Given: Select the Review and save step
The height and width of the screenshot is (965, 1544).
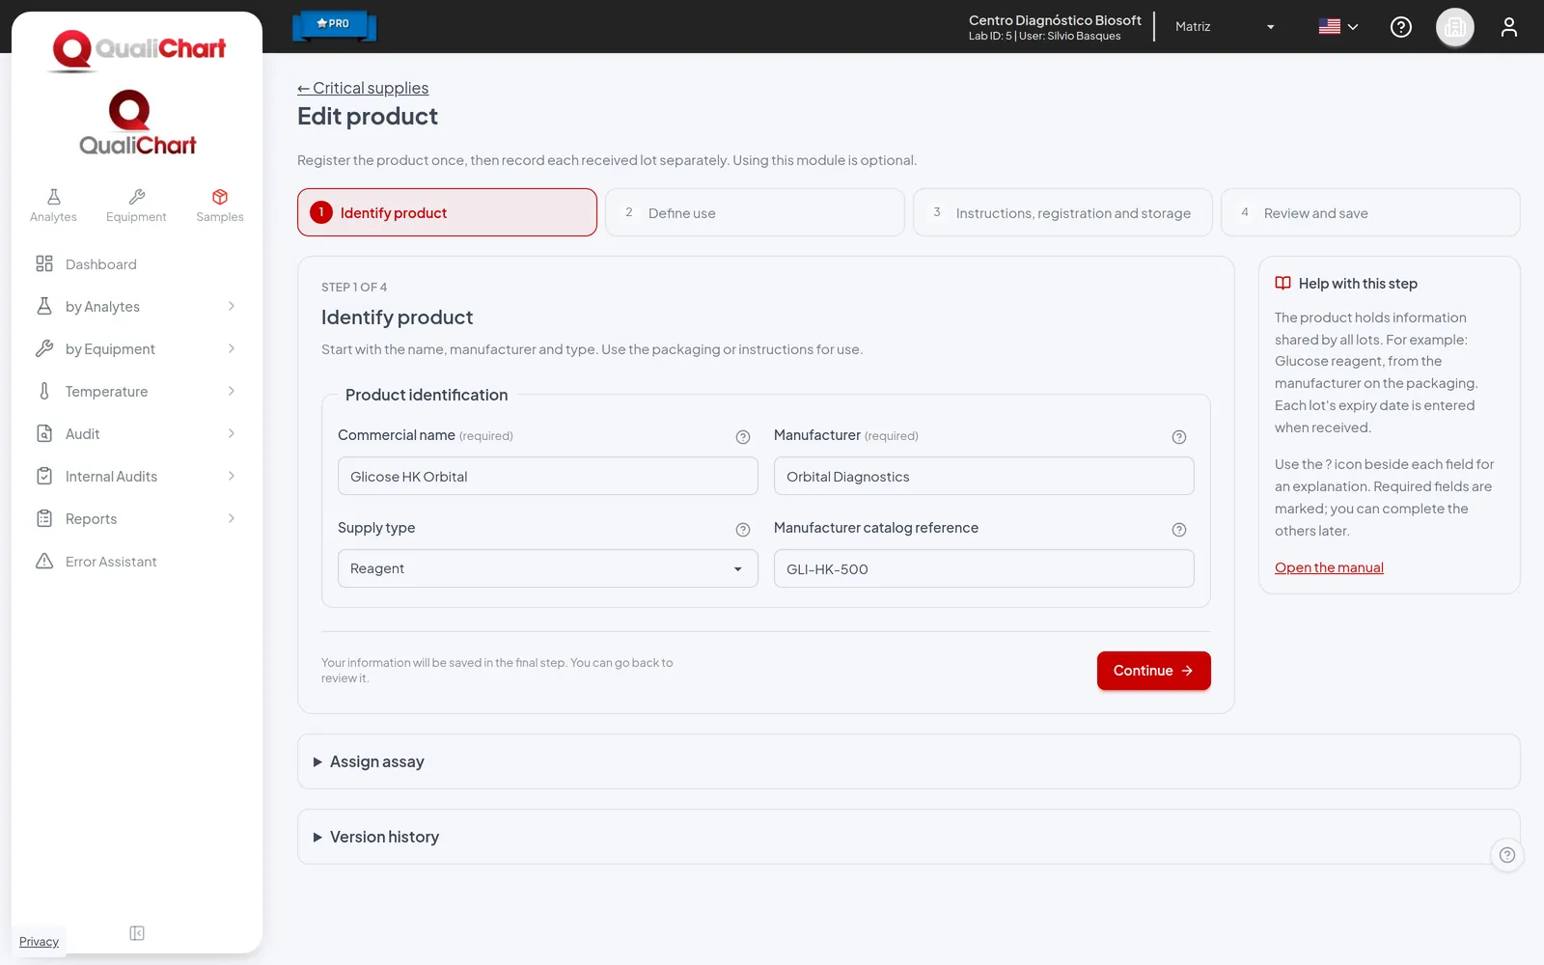Looking at the screenshot, I should [1370, 212].
